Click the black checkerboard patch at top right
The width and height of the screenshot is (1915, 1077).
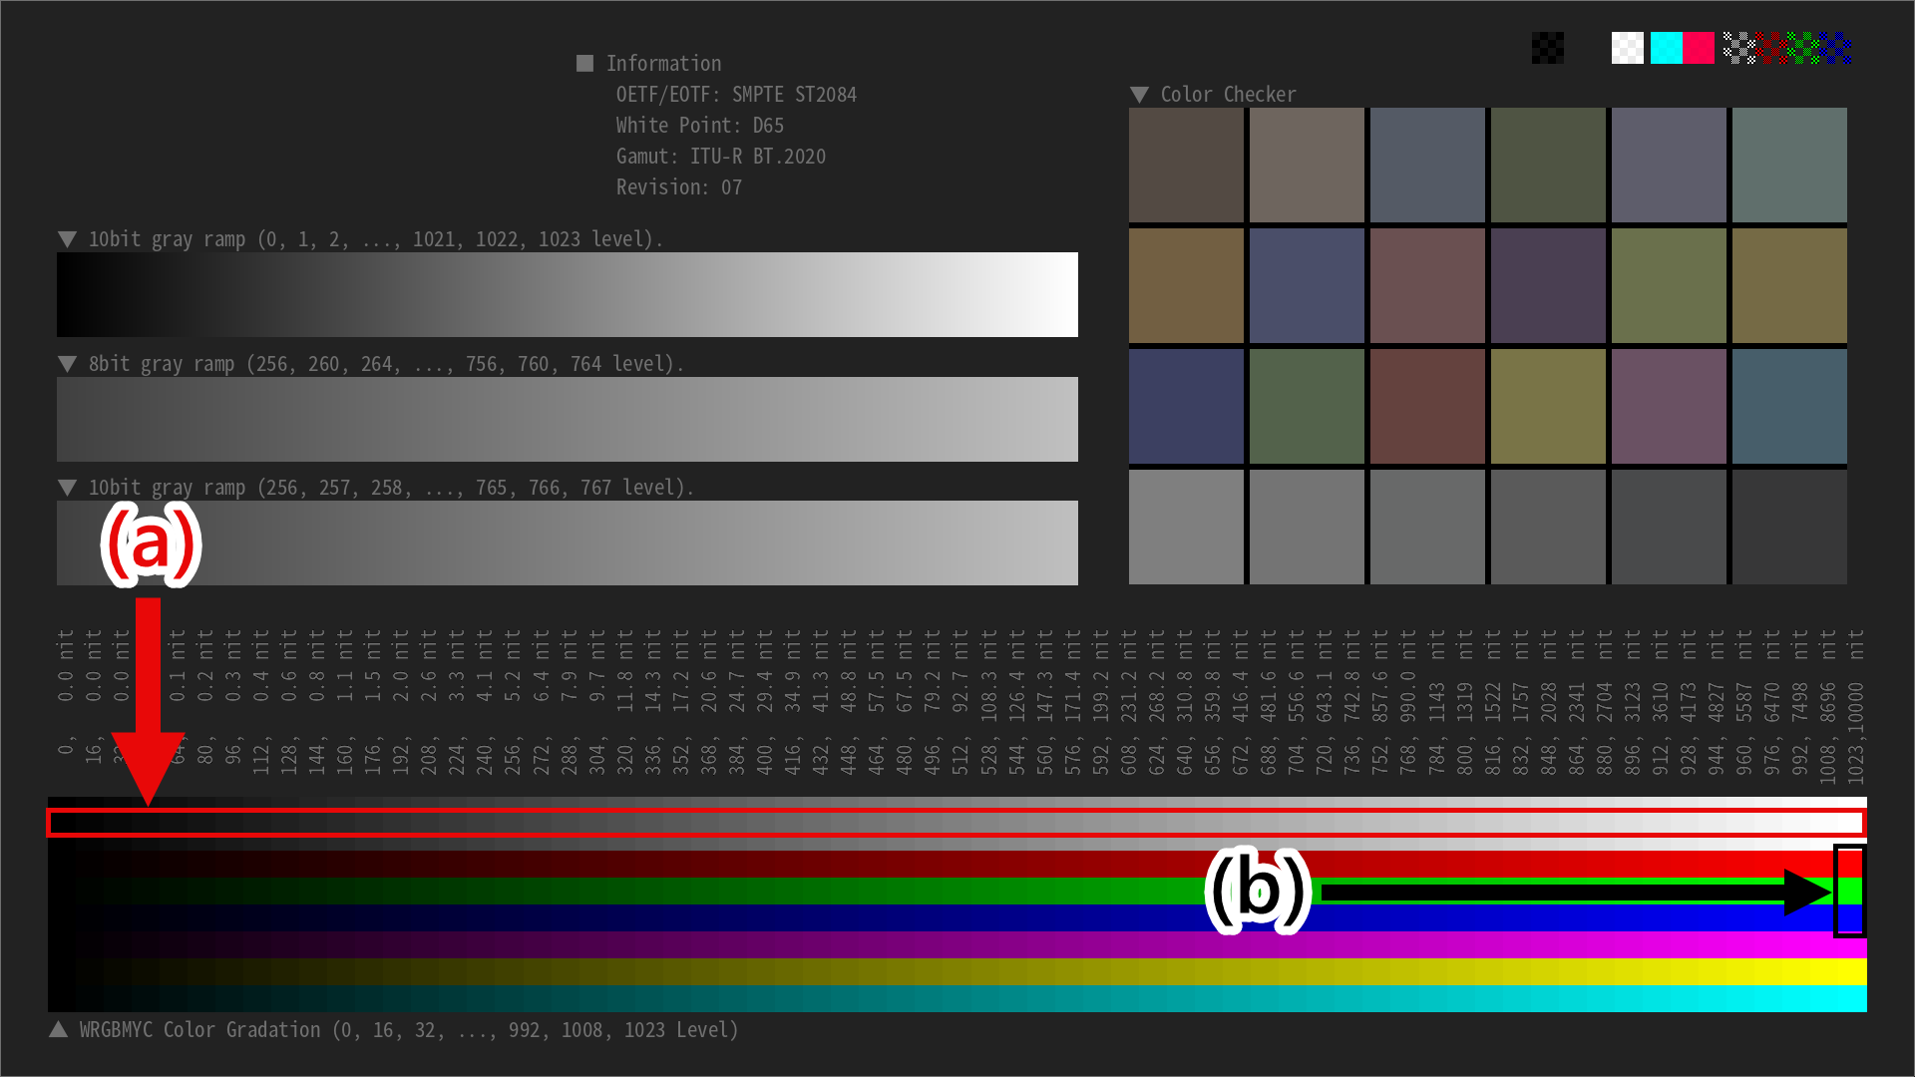[x=1547, y=48]
